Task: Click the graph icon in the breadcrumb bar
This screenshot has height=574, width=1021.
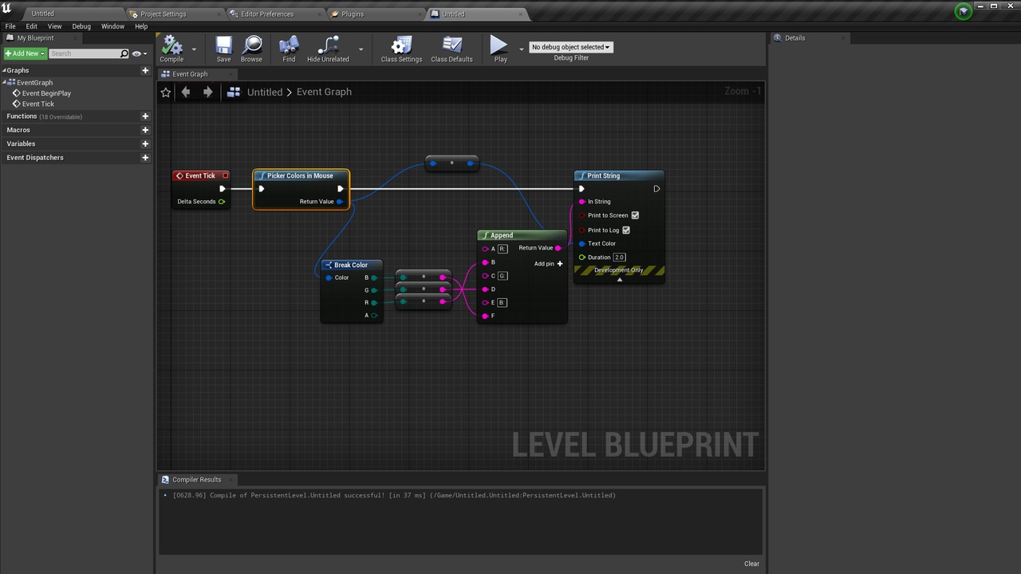Action: point(234,92)
